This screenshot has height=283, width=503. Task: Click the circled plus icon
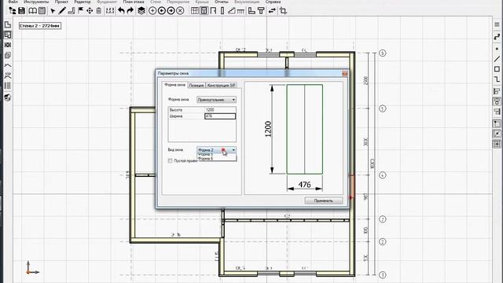click(x=152, y=11)
